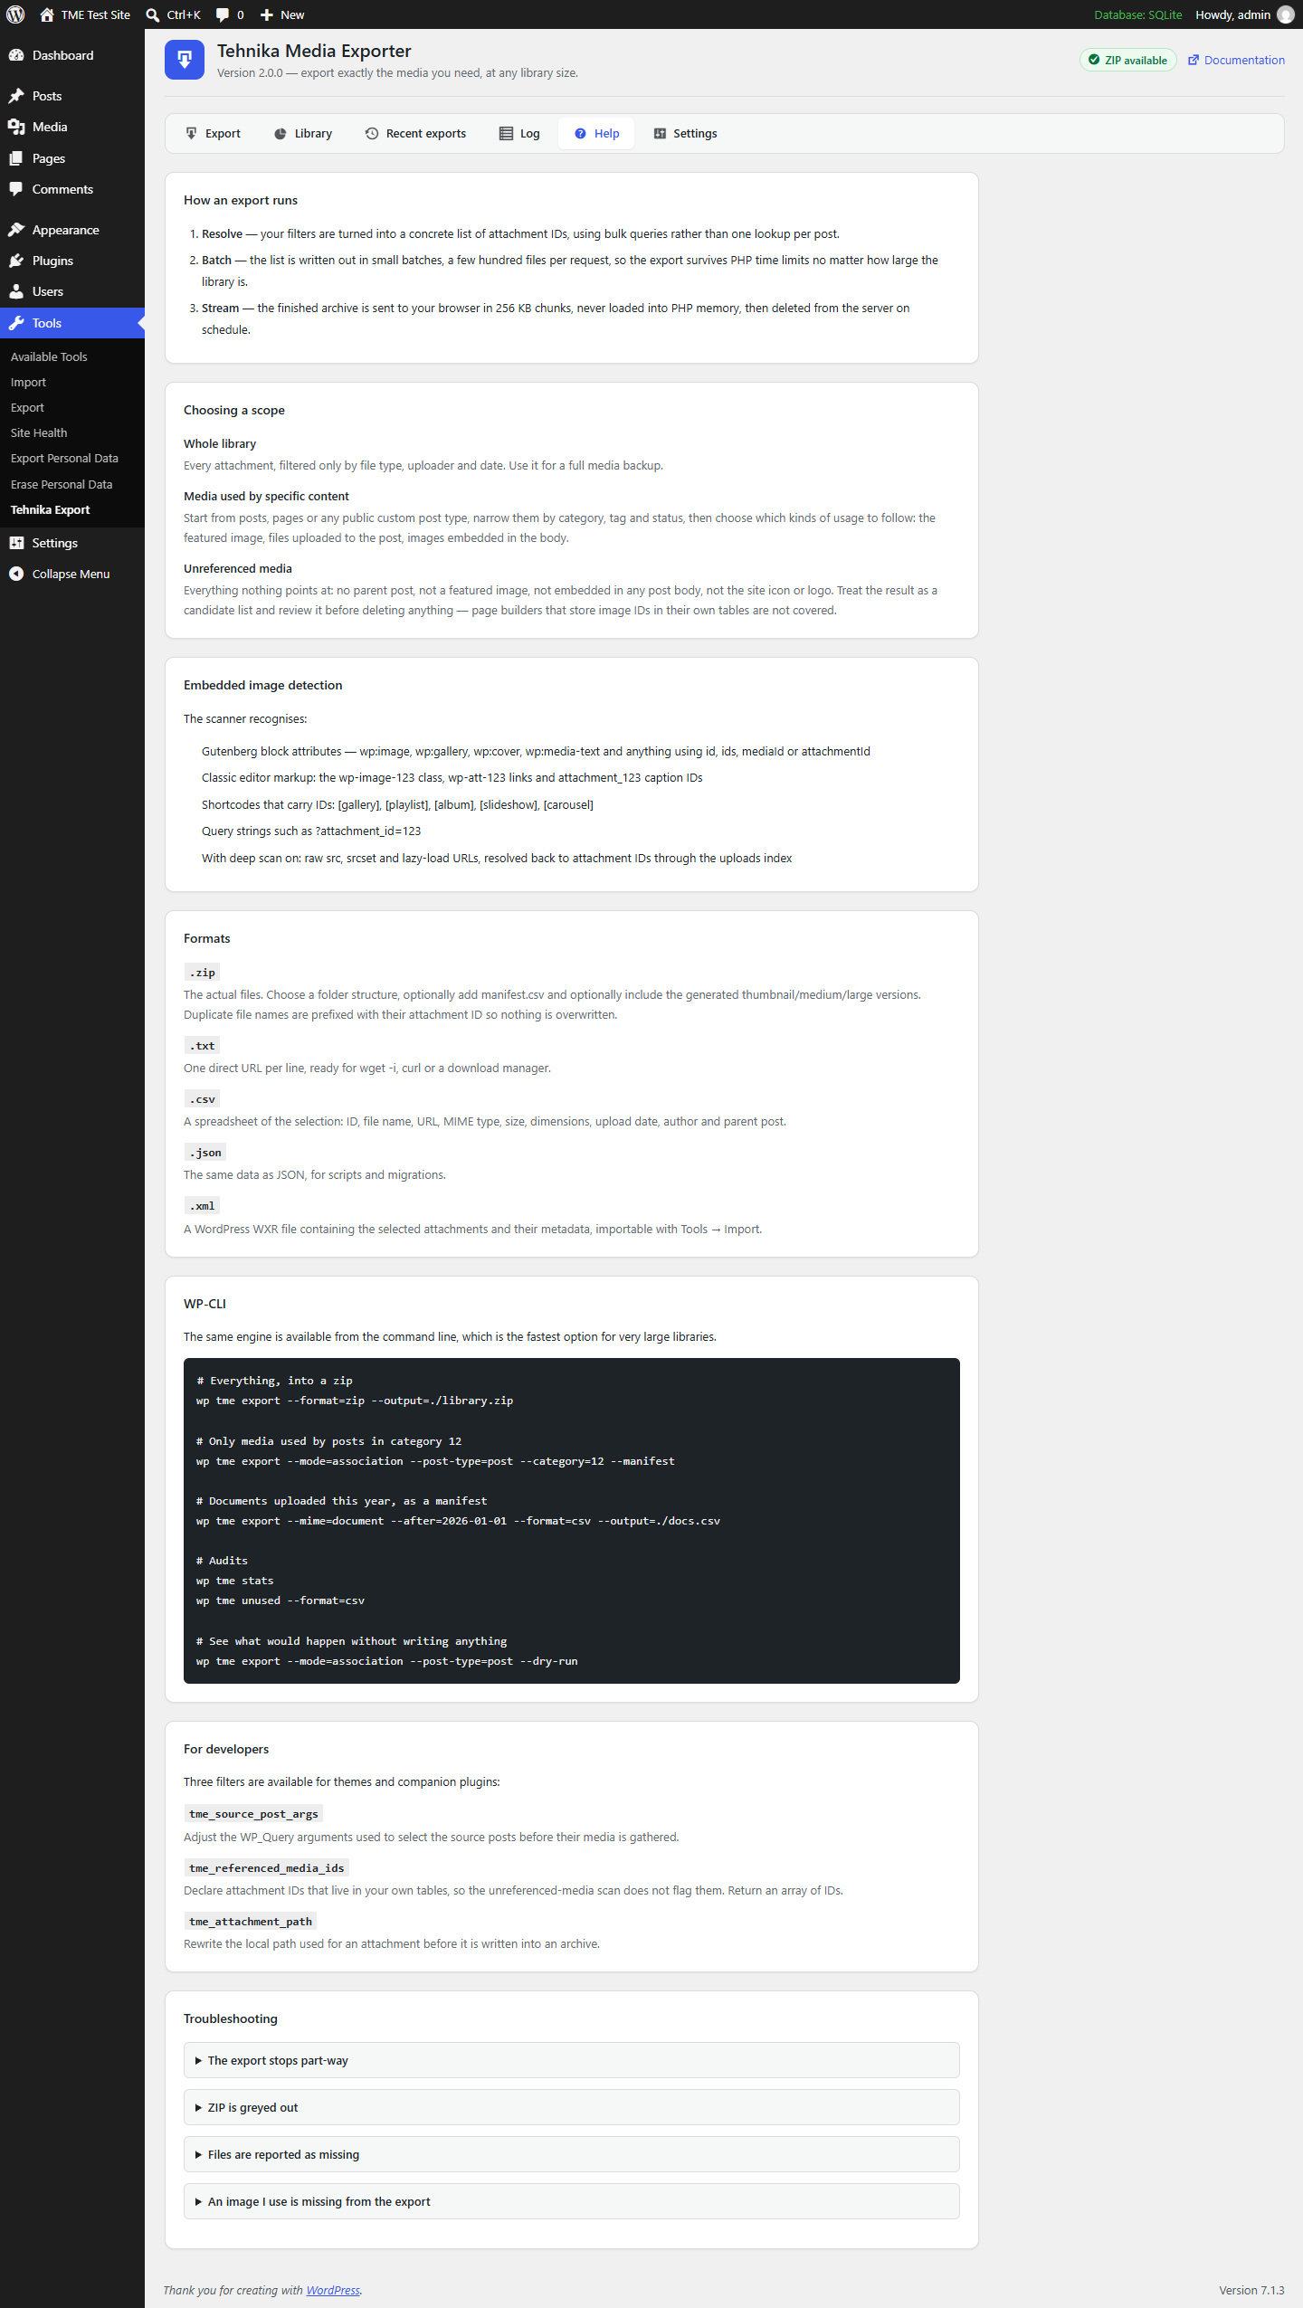This screenshot has width=1303, height=2308.
Task: Click the WP-CLI code block
Action: [571, 1520]
